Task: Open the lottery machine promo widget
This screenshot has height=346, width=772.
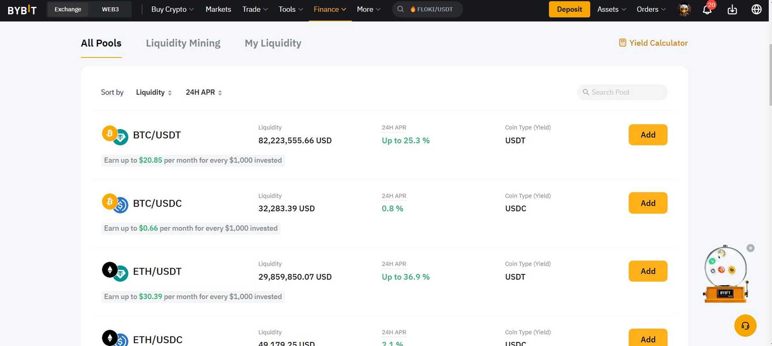Action: pos(726,274)
